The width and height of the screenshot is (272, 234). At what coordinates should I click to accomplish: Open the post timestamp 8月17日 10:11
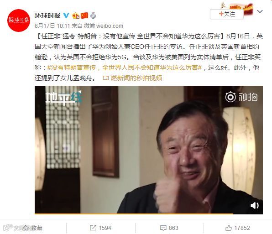(x=52, y=26)
